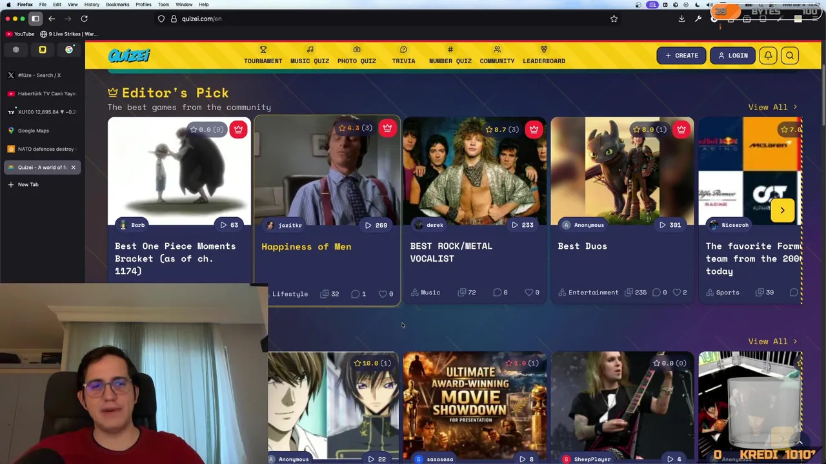Click Music category tag
This screenshot has height=464, width=826.
[426, 293]
